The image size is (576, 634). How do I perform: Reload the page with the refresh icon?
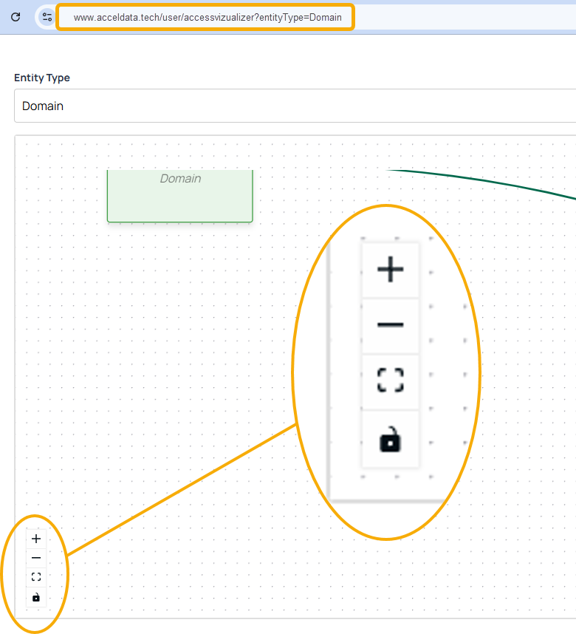pyautogui.click(x=16, y=17)
